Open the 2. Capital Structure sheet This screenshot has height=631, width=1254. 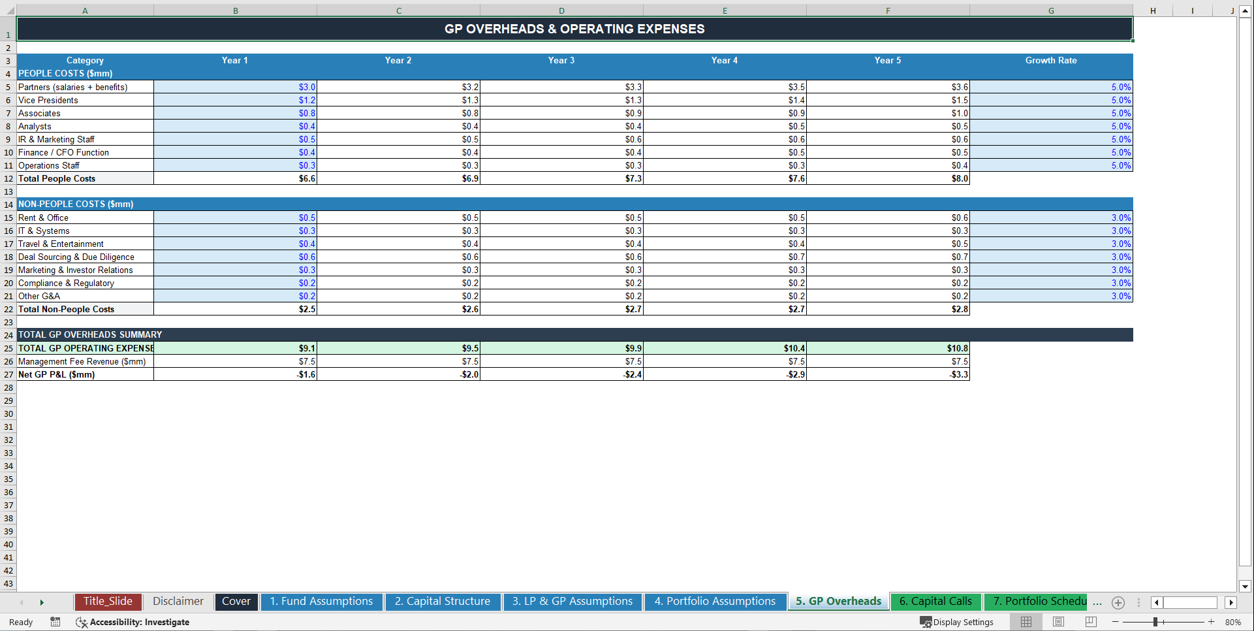pyautogui.click(x=443, y=602)
